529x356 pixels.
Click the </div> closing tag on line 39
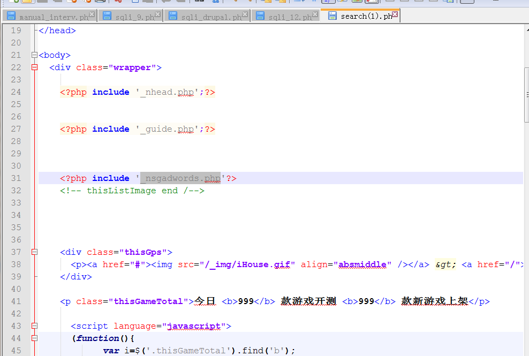(76, 277)
